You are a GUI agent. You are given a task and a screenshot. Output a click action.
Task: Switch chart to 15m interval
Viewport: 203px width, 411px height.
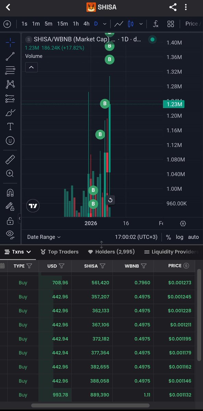point(62,24)
